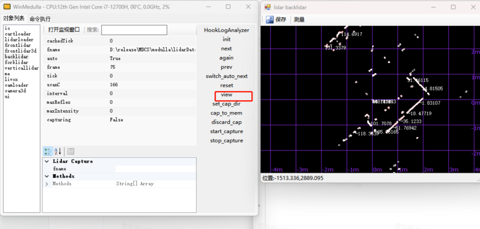Click the alphabetical sort icon in property grid

(x=58, y=151)
